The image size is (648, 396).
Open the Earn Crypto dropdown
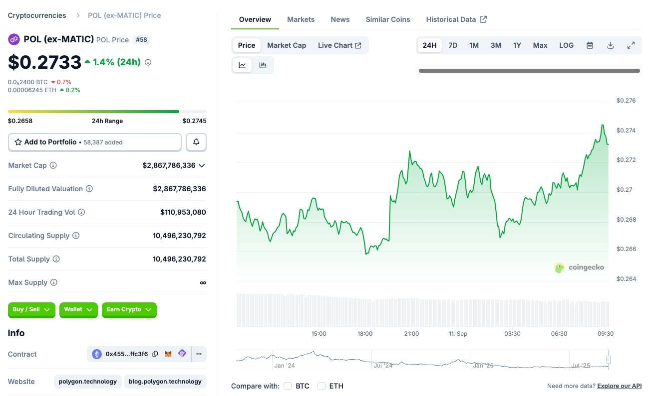(x=129, y=310)
